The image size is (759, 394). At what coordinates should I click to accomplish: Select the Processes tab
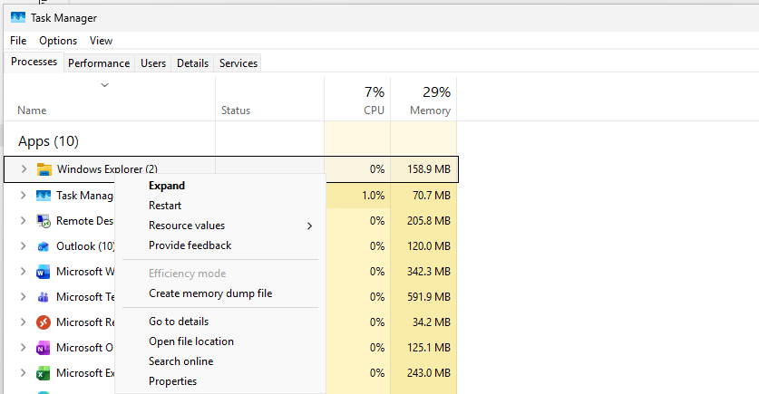34,62
